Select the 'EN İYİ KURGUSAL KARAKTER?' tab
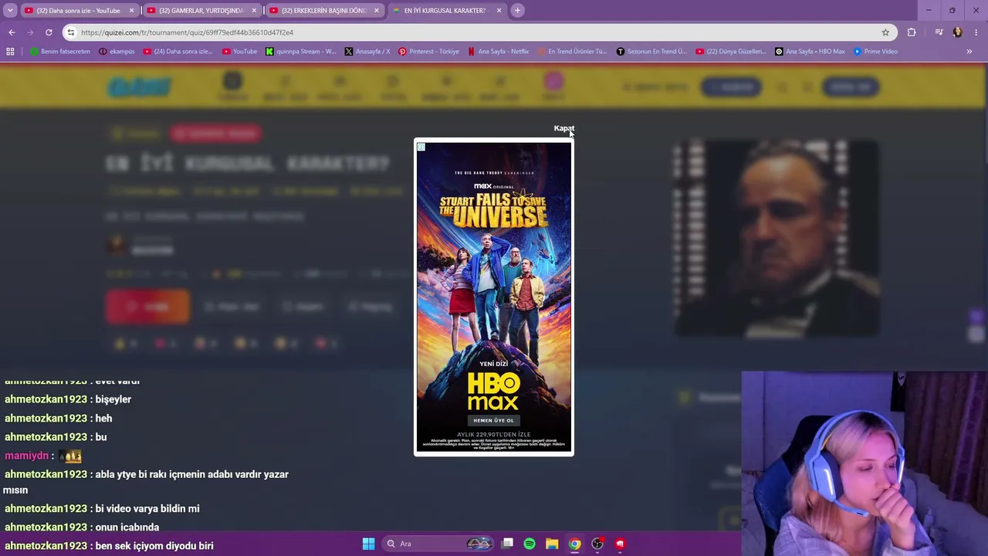This screenshot has width=988, height=556. click(446, 11)
